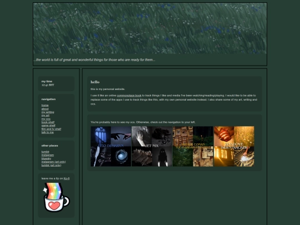Click the 'navigation' sidebar heading
The width and height of the screenshot is (300, 225).
[48, 99]
